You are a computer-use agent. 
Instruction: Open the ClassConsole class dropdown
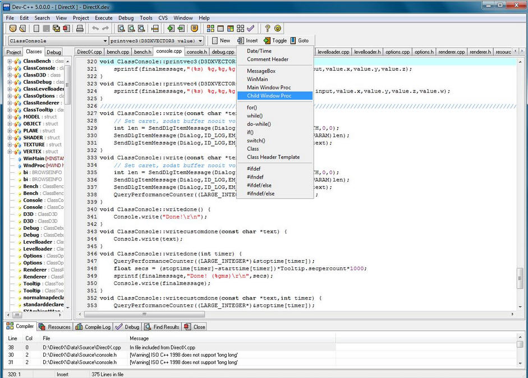pyautogui.click(x=105, y=41)
